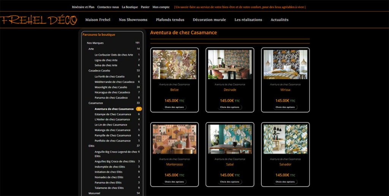Open the Plafonds tendus menu
The height and width of the screenshot is (196, 389).
(170, 20)
